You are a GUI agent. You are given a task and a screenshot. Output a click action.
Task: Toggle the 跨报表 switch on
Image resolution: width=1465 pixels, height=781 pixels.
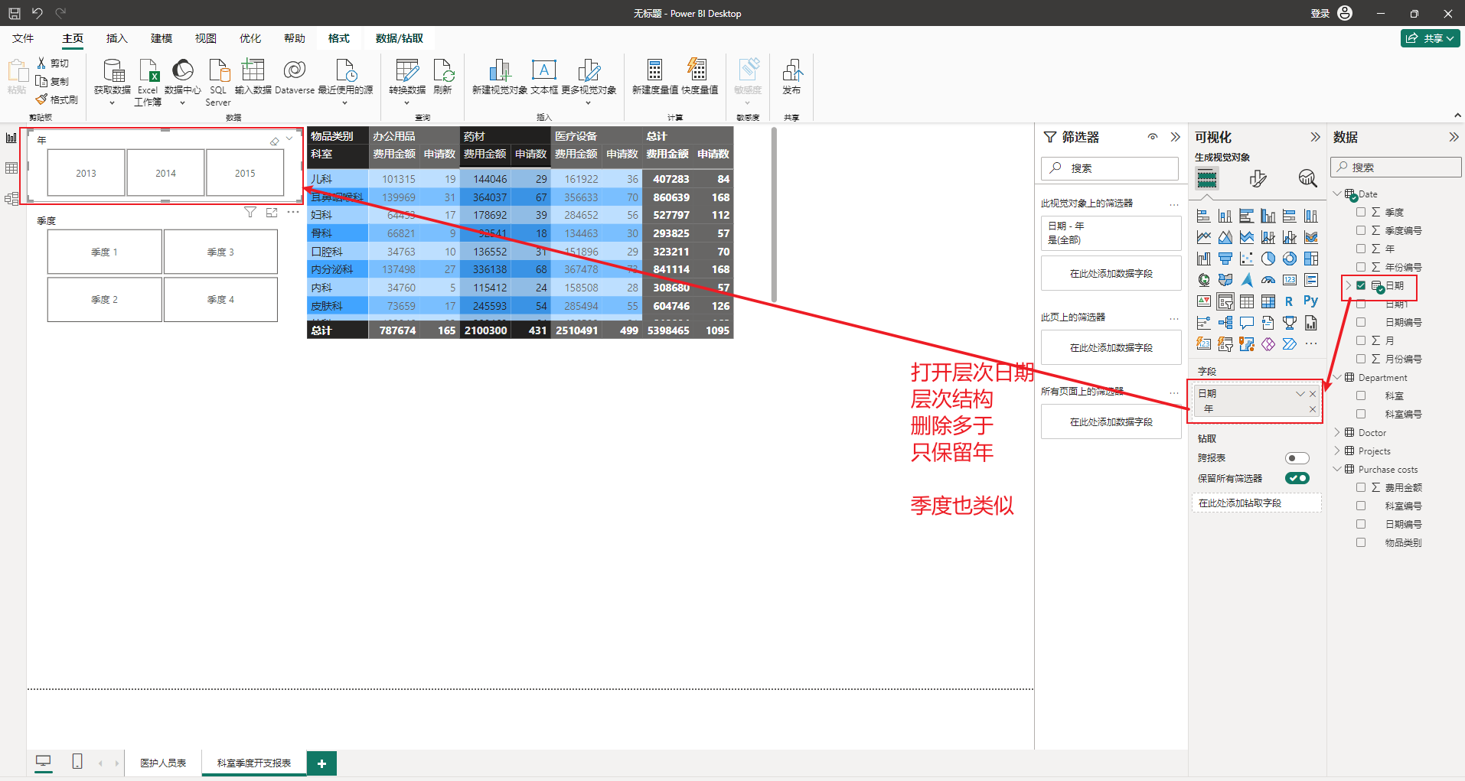[x=1297, y=458]
